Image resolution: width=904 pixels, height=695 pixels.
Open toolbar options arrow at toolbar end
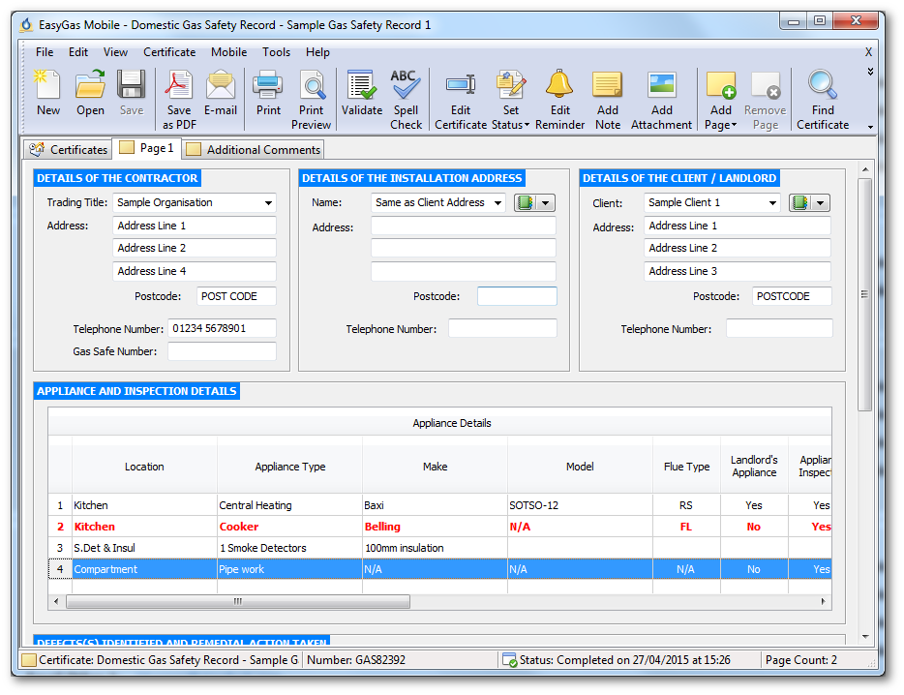870,127
